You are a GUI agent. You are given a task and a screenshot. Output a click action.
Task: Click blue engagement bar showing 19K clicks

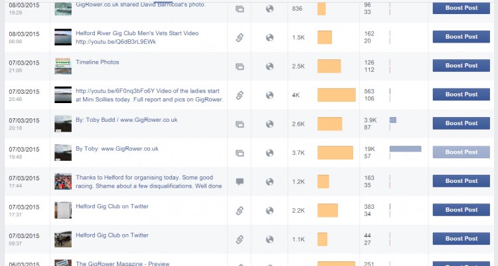(405, 149)
